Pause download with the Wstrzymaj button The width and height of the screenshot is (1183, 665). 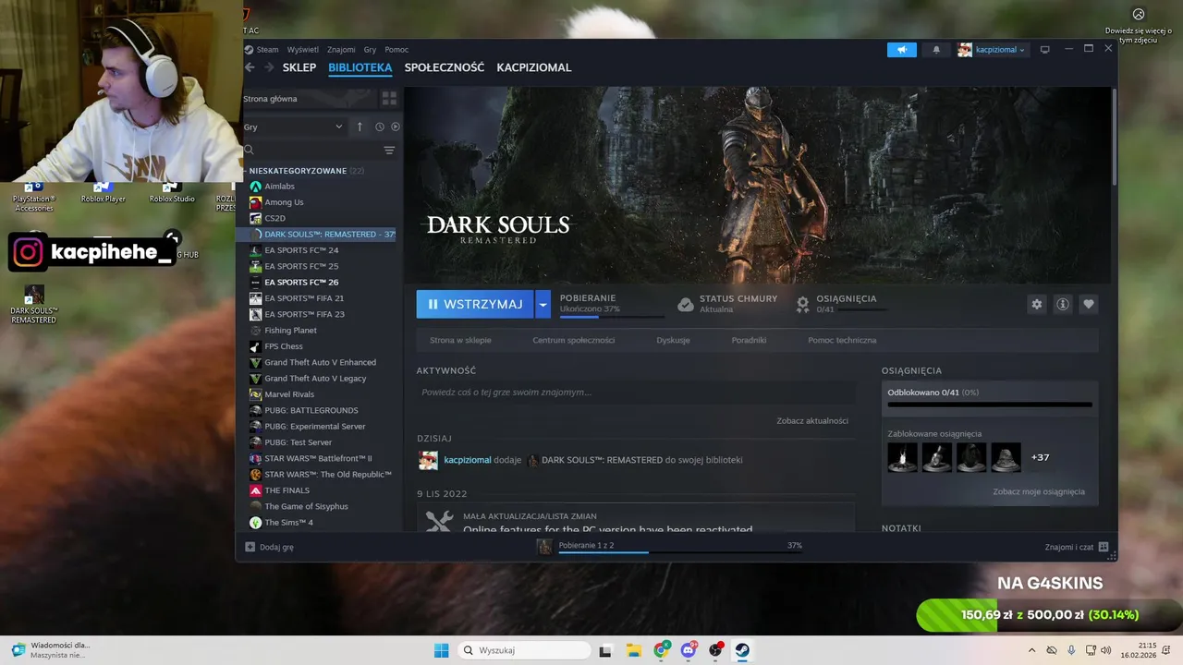pos(475,304)
